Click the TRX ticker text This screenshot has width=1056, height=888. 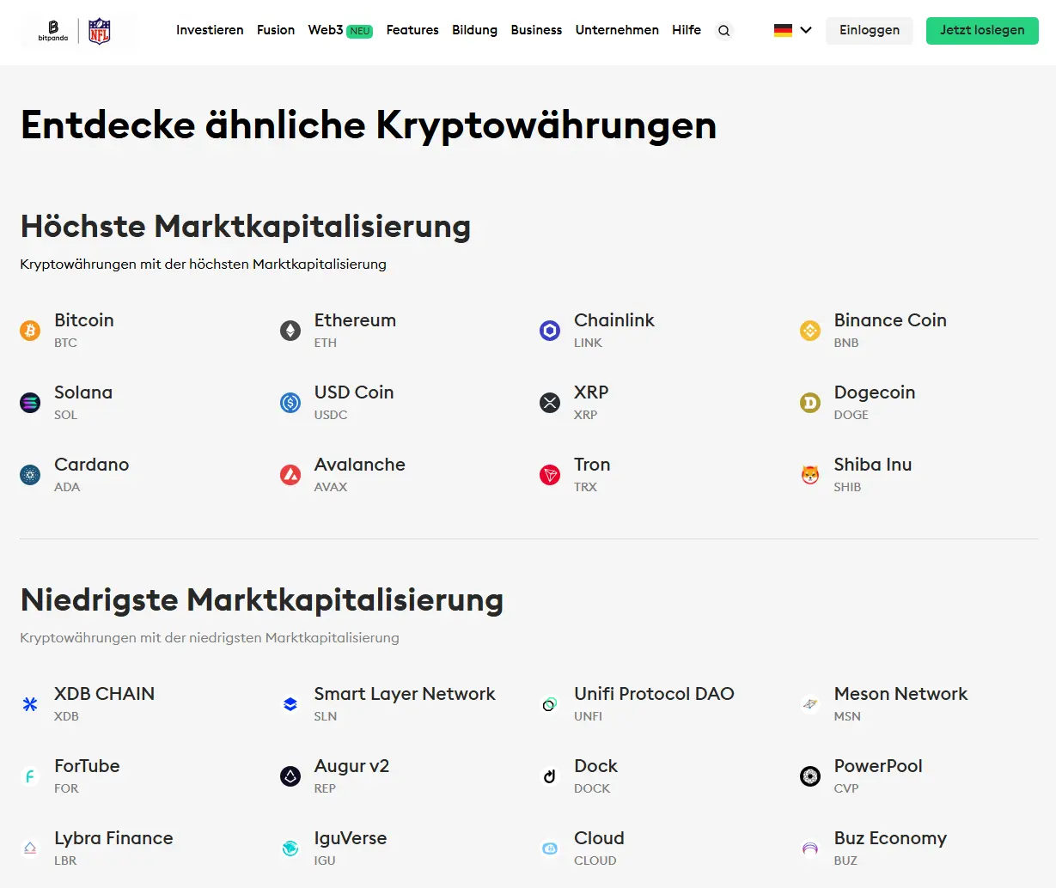click(x=585, y=487)
